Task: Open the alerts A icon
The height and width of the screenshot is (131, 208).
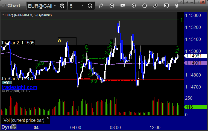Action: (x=145, y=6)
